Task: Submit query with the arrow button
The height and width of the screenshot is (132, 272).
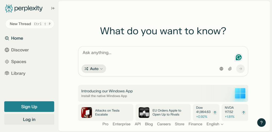Action: (x=240, y=69)
